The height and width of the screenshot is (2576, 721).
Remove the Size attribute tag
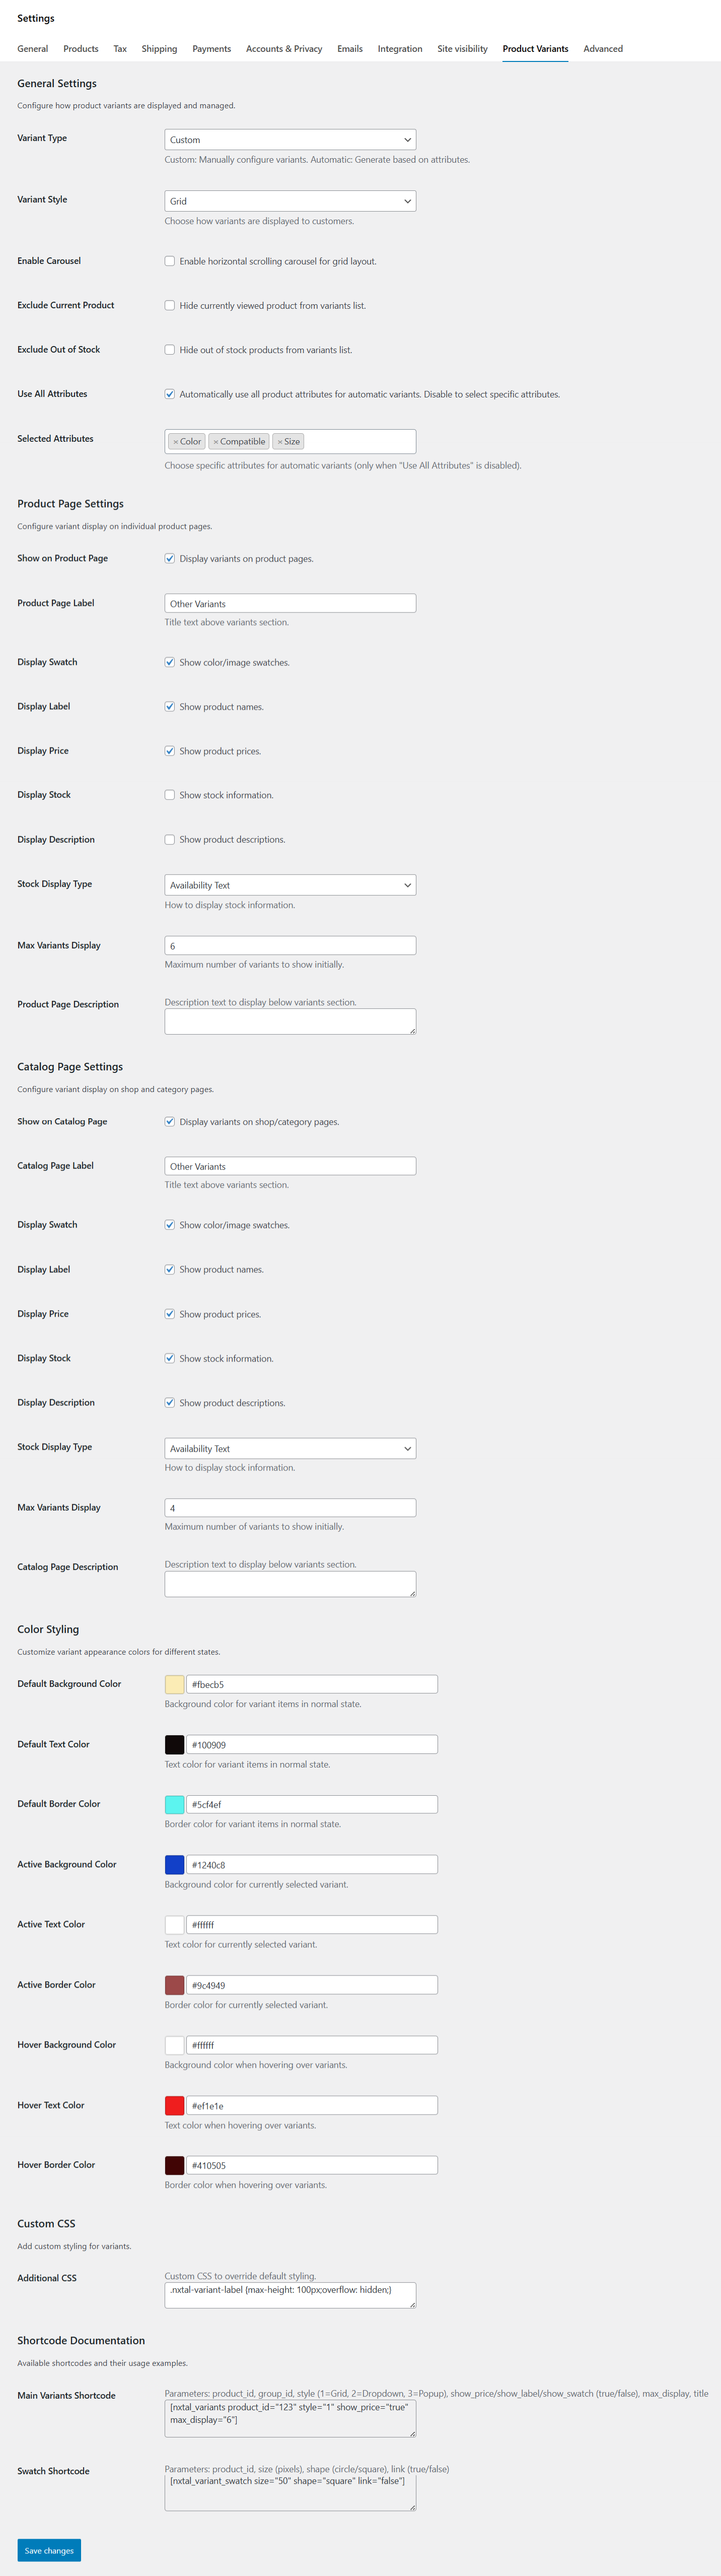tap(280, 442)
